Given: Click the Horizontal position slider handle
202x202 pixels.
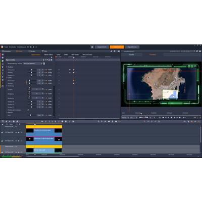Looking at the screenshot, I should tap(32, 70).
